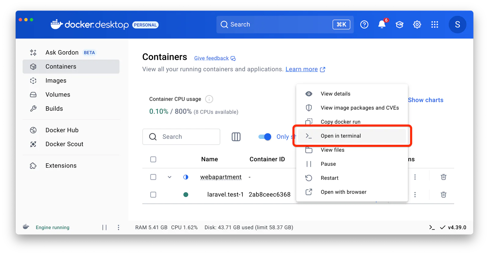The height and width of the screenshot is (255, 489).
Task: Open notifications bell with 6 alerts
Action: coord(382,24)
